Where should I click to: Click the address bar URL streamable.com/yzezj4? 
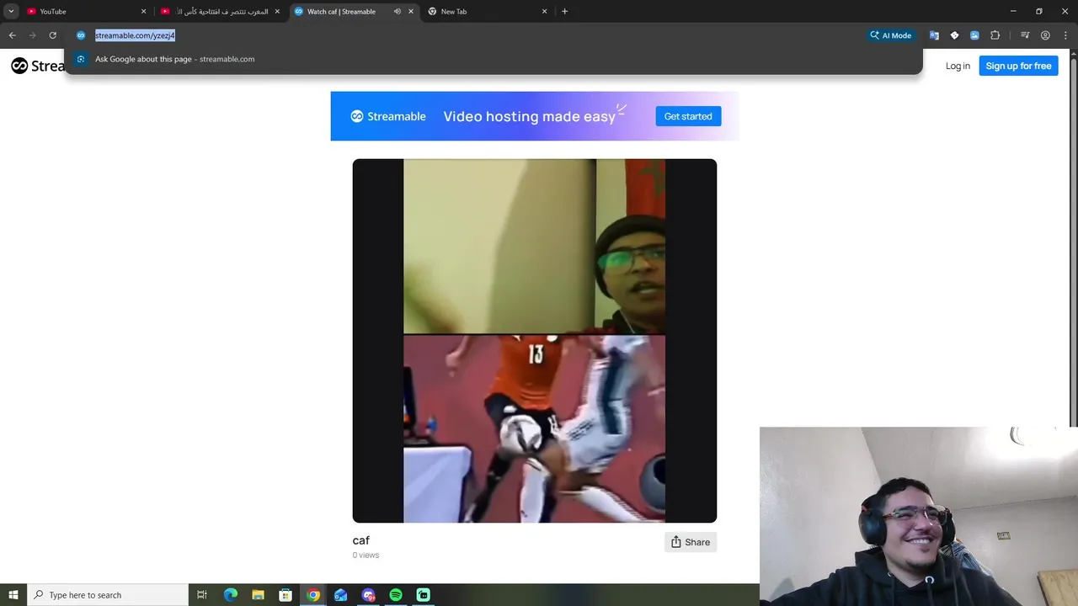click(135, 35)
